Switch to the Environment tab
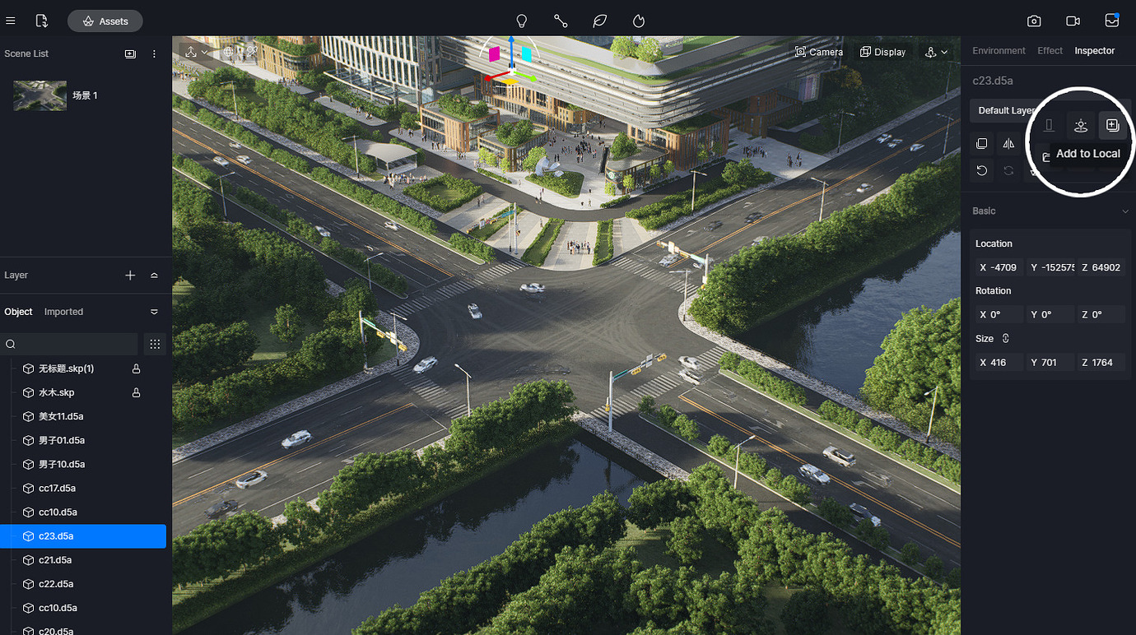The image size is (1136, 635). coord(999,50)
